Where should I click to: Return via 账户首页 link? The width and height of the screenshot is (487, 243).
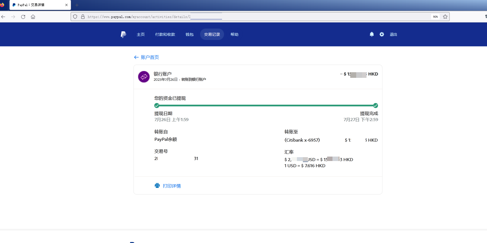(x=150, y=57)
